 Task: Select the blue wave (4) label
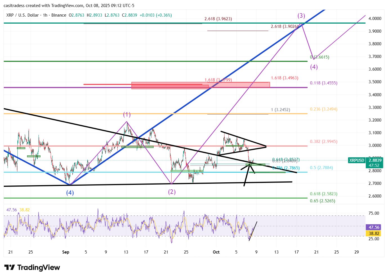[70, 193]
